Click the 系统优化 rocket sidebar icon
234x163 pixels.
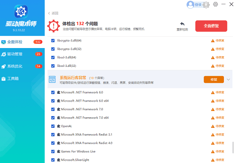coord(4,66)
